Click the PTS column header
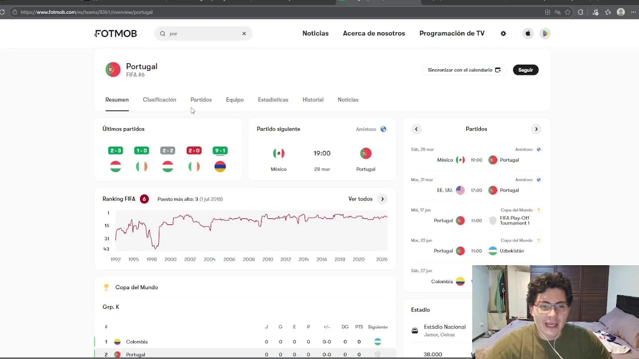 coord(359,327)
